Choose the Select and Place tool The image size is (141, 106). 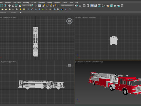20,6
